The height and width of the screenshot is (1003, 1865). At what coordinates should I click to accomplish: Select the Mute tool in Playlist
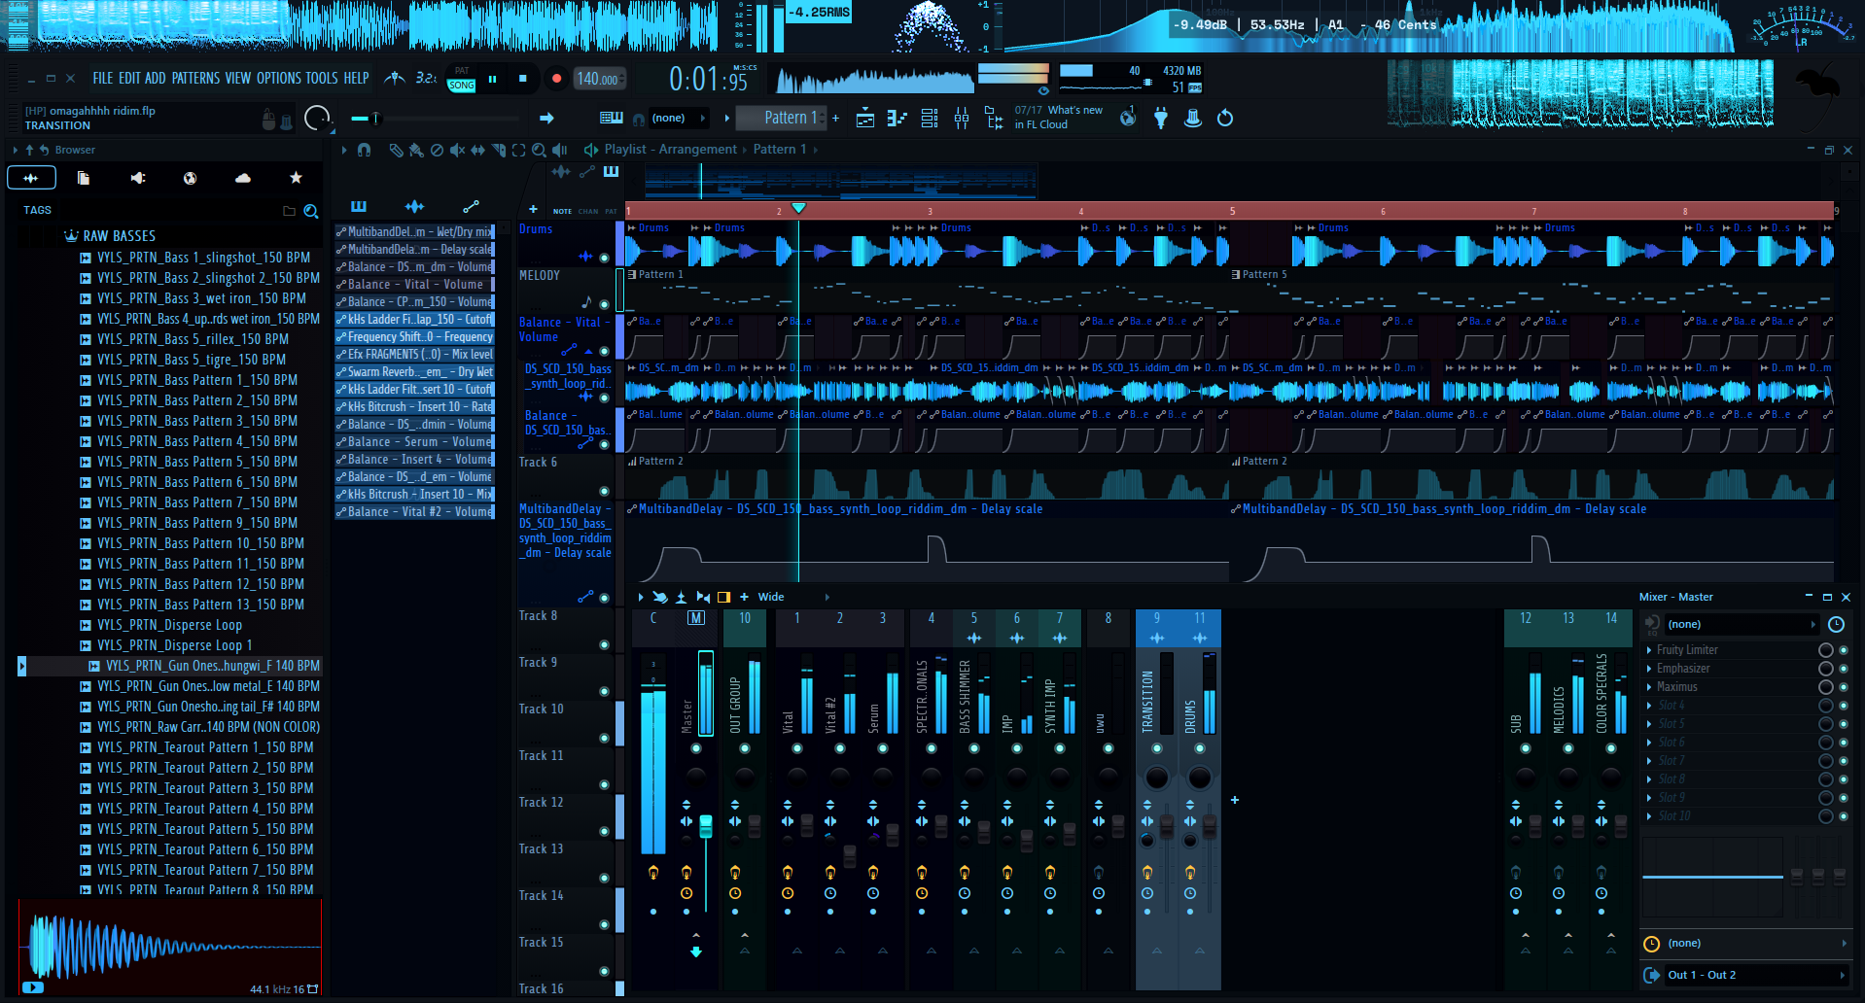(457, 150)
